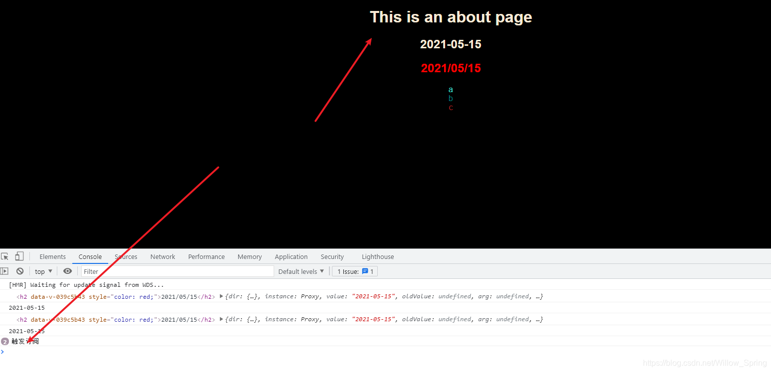Open the Sources tab
The width and height of the screenshot is (771, 372).
tap(126, 257)
